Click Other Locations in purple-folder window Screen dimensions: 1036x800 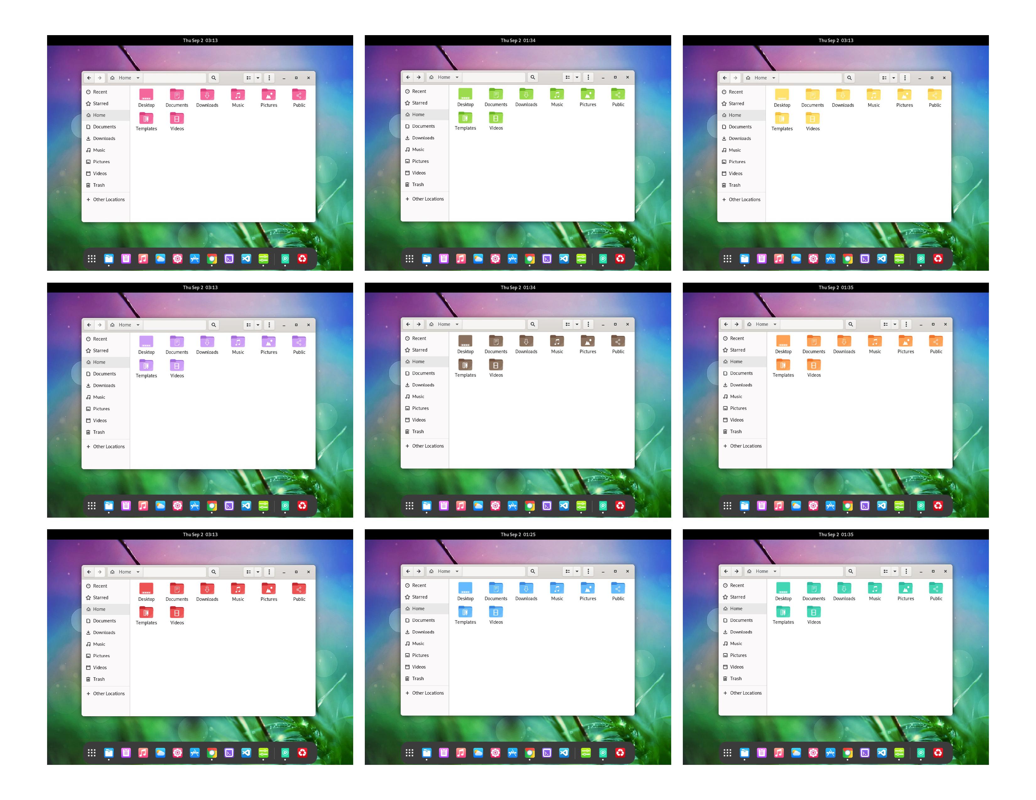pyautogui.click(x=106, y=446)
